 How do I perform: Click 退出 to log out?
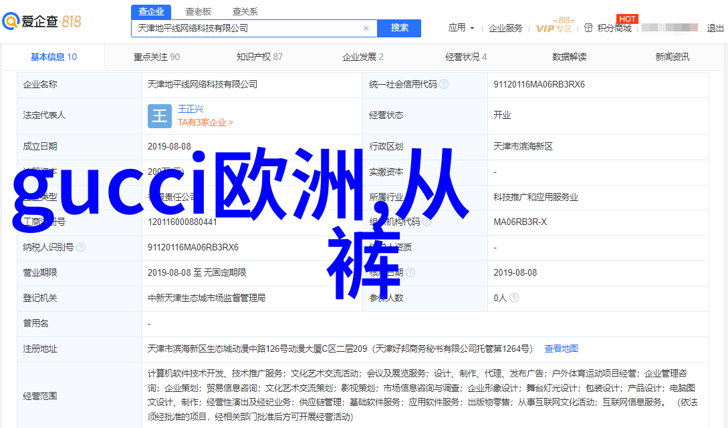click(x=715, y=28)
